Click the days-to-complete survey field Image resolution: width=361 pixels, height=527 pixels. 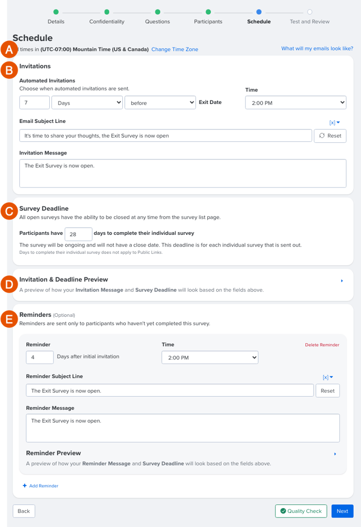(79, 234)
